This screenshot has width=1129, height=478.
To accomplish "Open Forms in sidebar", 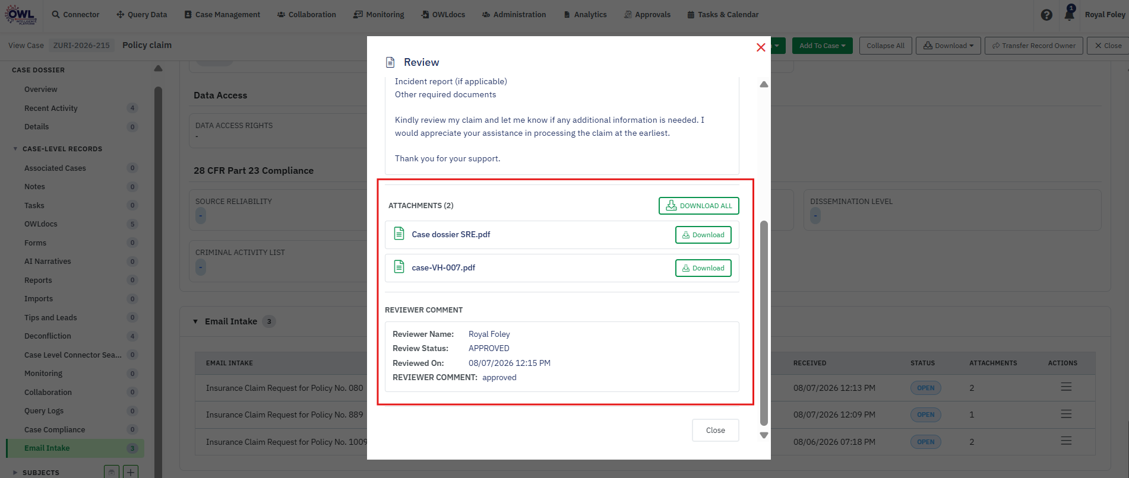I will [35, 243].
